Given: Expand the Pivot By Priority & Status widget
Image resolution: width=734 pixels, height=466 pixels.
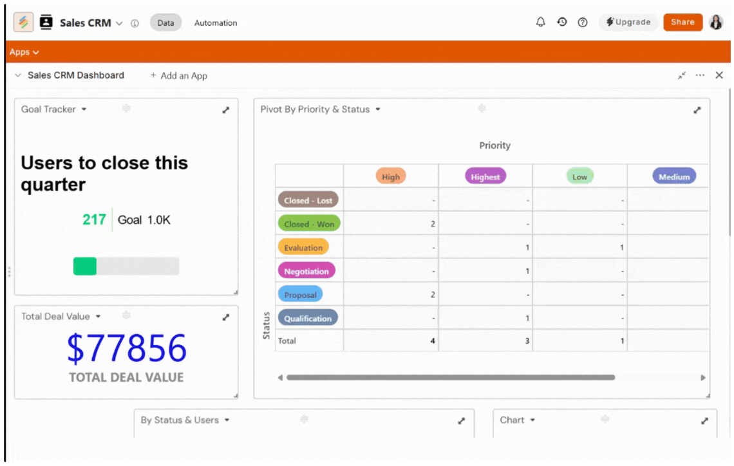Looking at the screenshot, I should 697,110.
